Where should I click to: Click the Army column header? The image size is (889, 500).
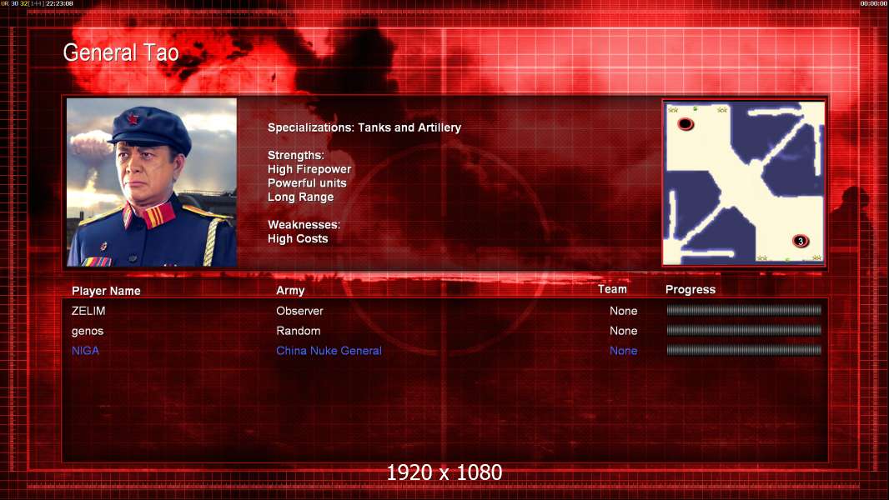click(290, 291)
